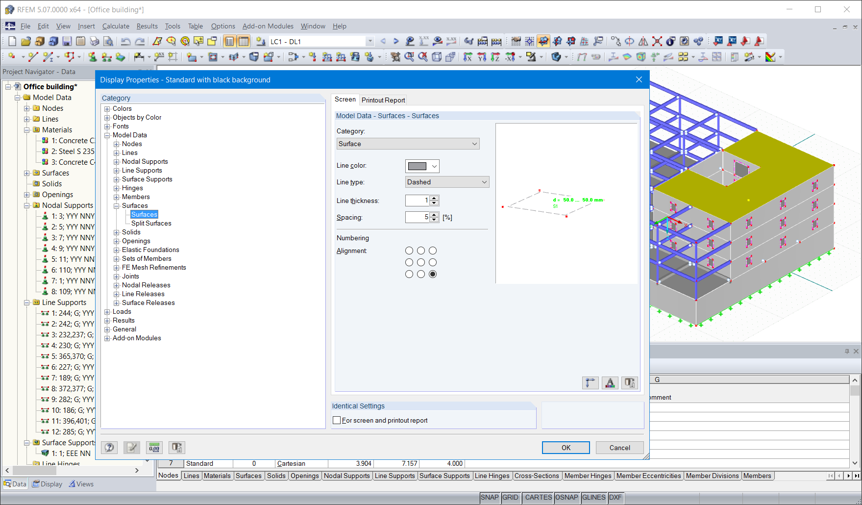Select the top-left numbering Alignment radio button
Screen dimensions: 862x505
coord(409,251)
